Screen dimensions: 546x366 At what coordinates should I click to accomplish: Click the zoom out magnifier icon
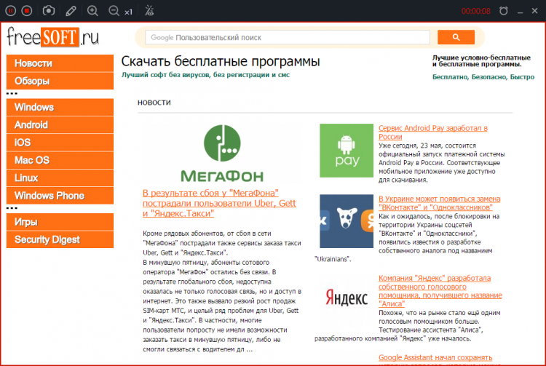coord(114,11)
